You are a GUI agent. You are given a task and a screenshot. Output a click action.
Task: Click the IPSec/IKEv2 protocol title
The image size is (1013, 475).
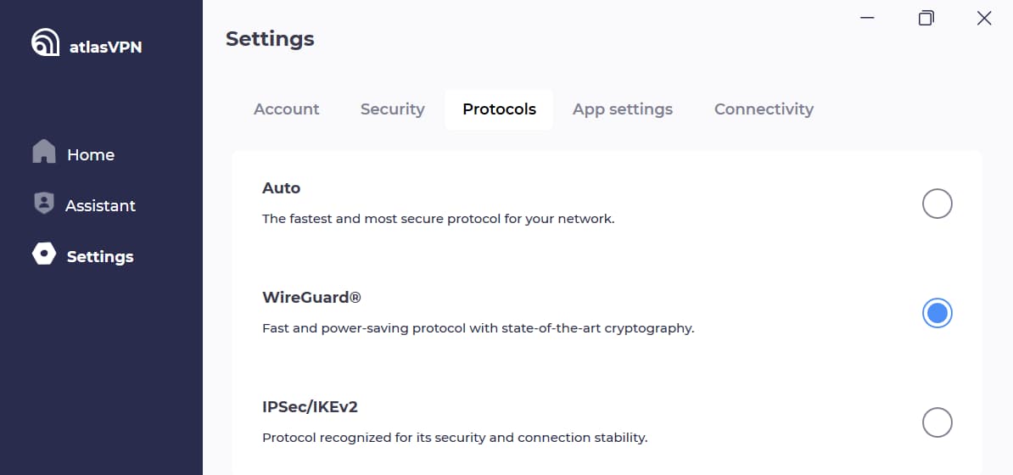[310, 407]
